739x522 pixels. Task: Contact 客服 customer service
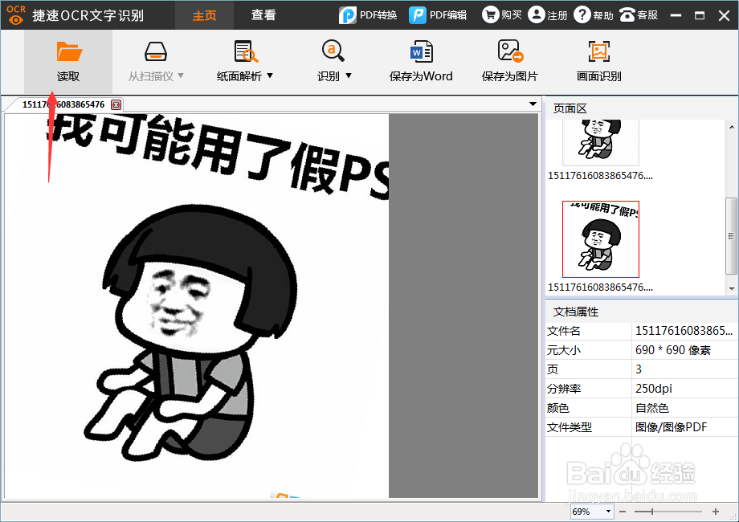point(627,14)
